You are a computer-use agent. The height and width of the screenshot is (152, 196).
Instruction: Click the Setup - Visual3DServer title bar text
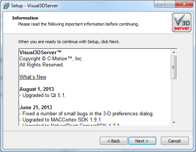click(x=34, y=6)
